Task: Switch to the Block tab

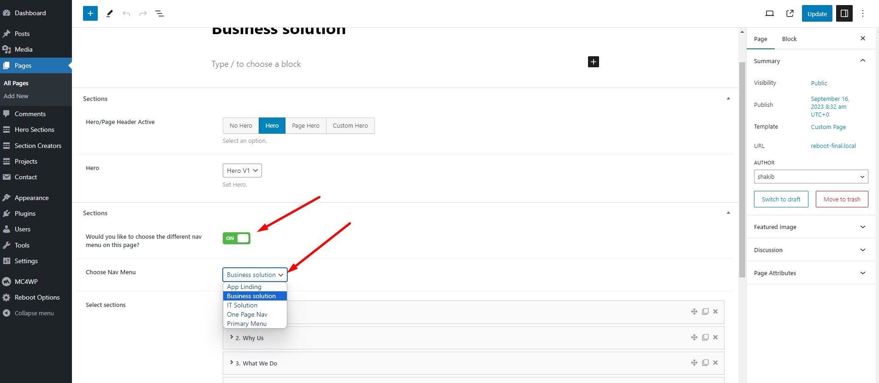Action: coord(789,39)
